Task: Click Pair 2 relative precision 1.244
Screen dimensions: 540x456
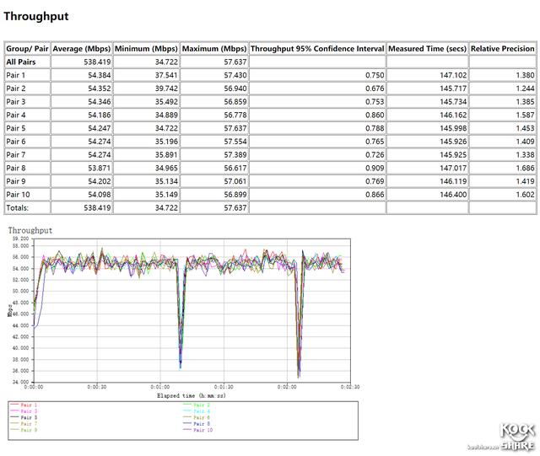Action: pyautogui.click(x=525, y=89)
